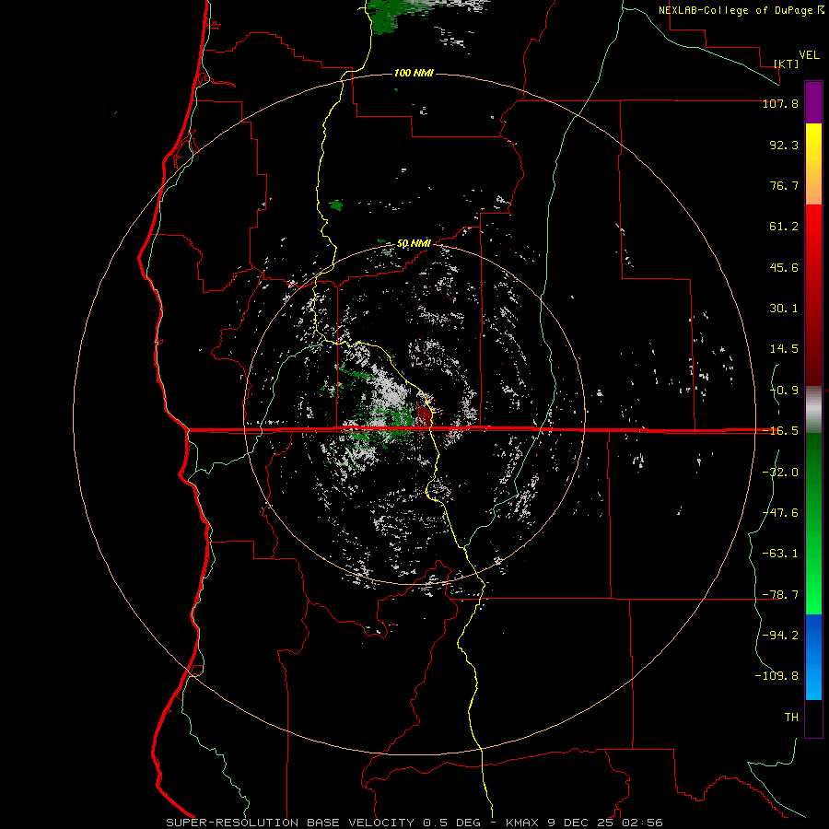This screenshot has width=829, height=829.
Task: Click the -47.6 legend value
Action: pos(780,513)
